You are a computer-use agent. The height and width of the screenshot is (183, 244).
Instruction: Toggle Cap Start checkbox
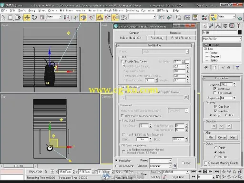point(215,106)
